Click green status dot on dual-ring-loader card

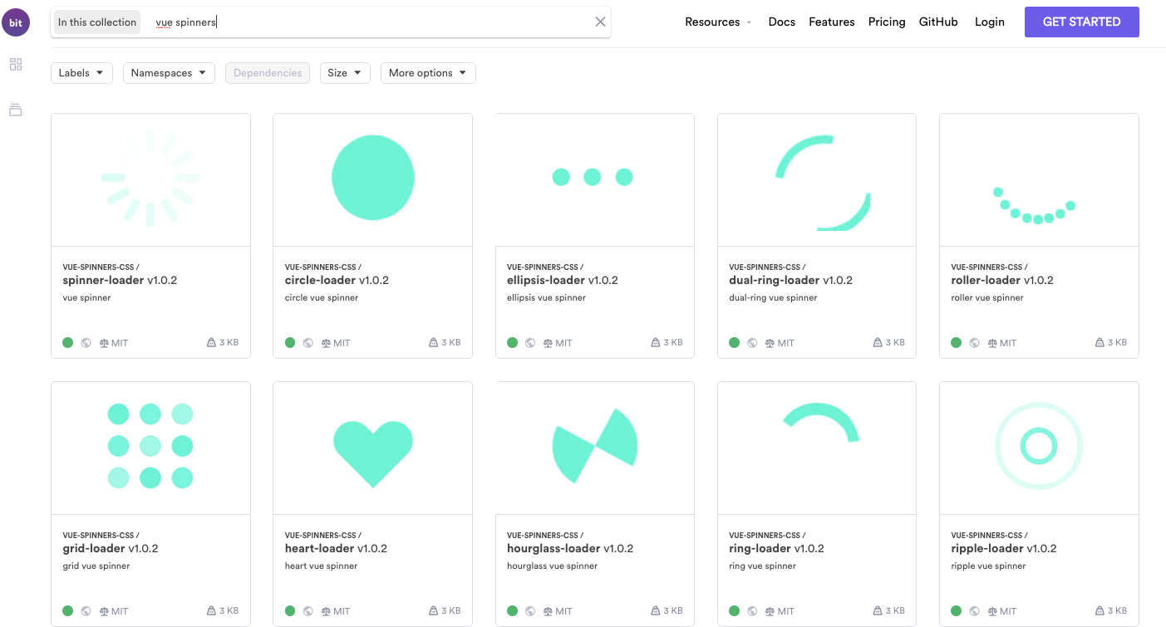coord(735,343)
